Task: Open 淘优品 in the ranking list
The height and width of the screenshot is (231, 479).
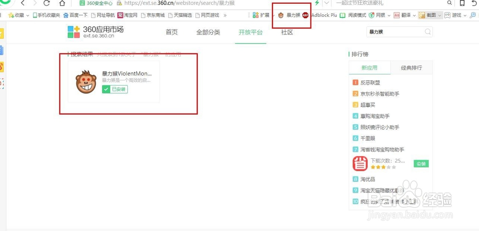Action: pos(368,179)
